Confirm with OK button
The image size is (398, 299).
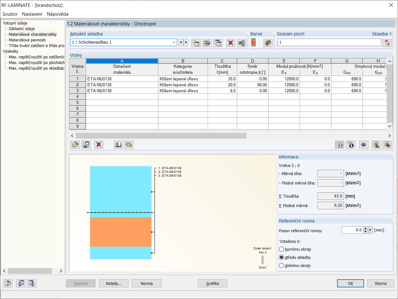[351, 283]
